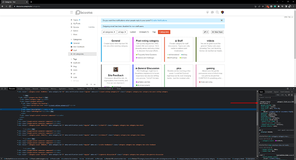Open Home and Living subcategory under gaming
This screenshot has width=296, height=160.
(x=206, y=82)
